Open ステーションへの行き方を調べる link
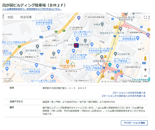 point(129,93)
